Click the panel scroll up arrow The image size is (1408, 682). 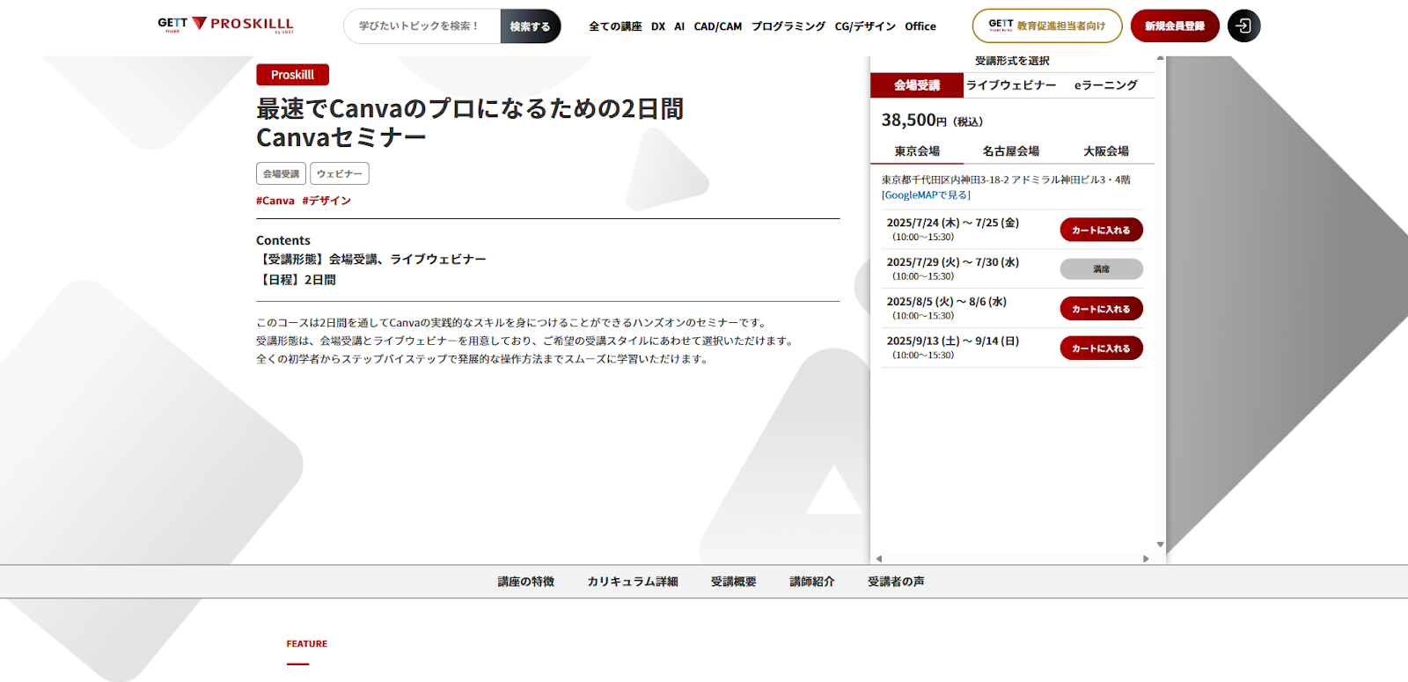click(1160, 59)
